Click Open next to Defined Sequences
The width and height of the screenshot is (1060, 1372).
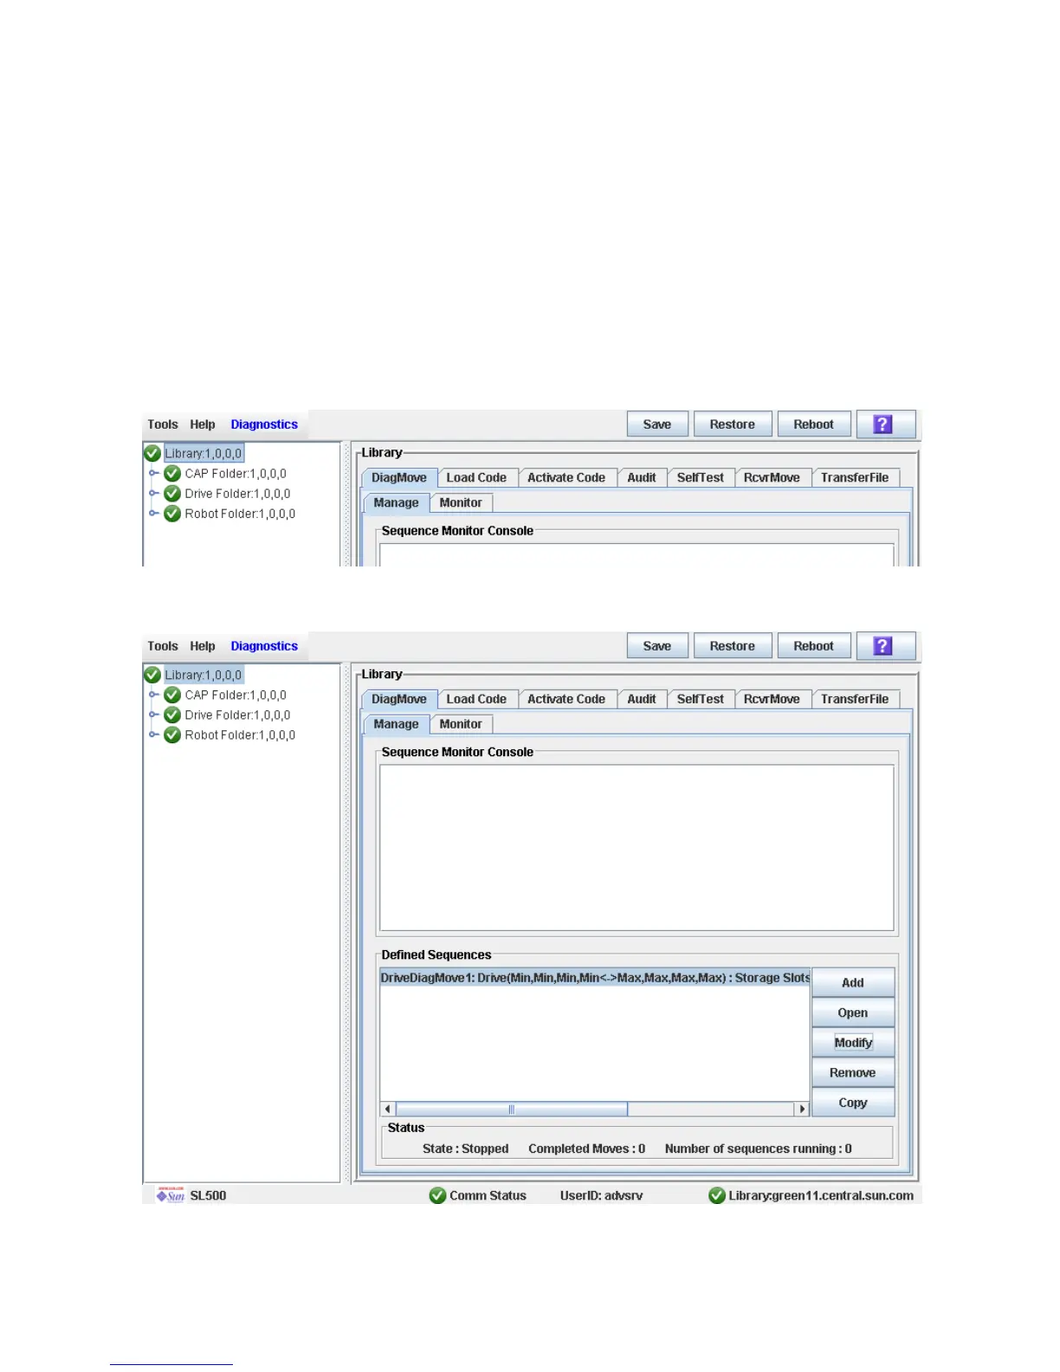(x=853, y=1013)
